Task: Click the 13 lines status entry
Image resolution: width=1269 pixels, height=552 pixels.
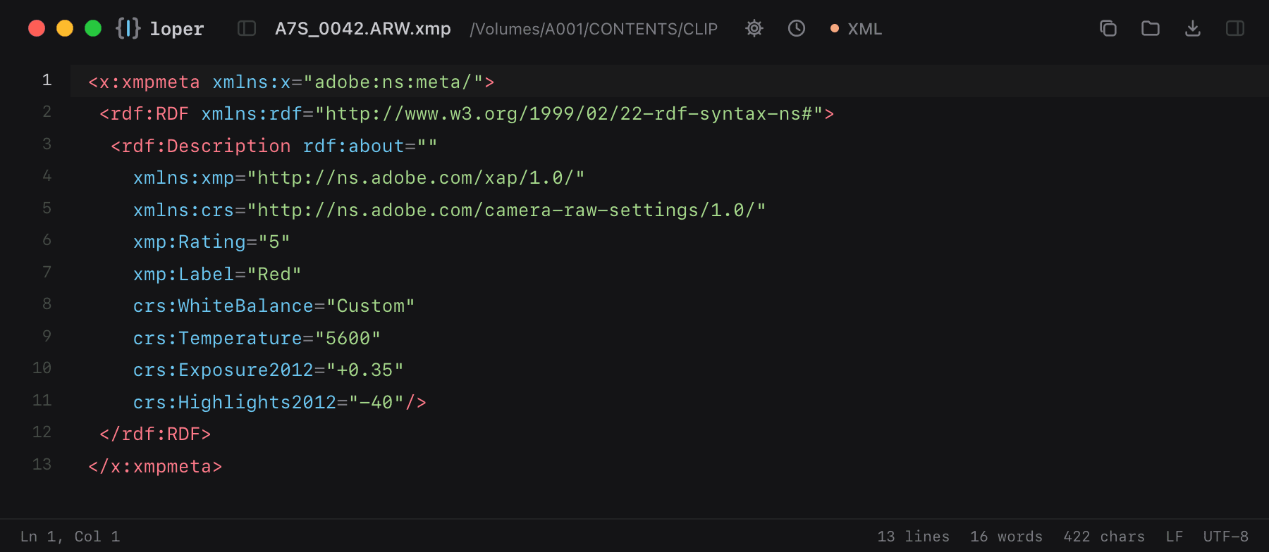Action: click(914, 537)
